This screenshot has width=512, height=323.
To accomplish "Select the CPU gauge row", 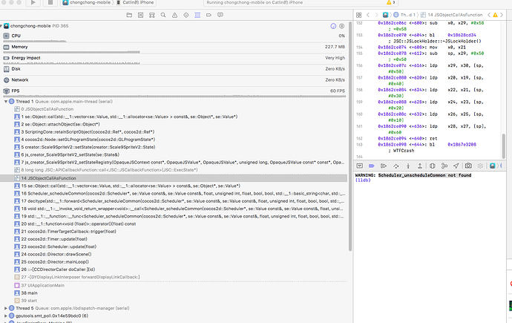I will coord(174,36).
